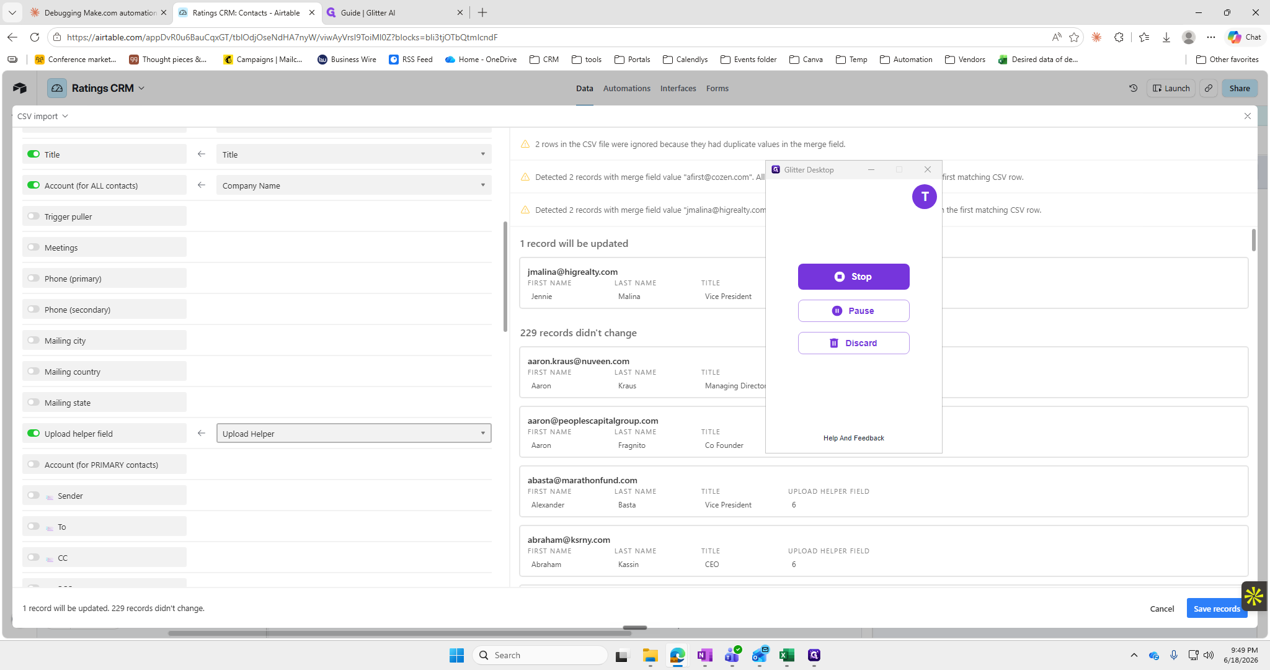This screenshot has width=1270, height=670.
Task: Switch to Debugging Make.com browser tab
Action: (x=99, y=12)
